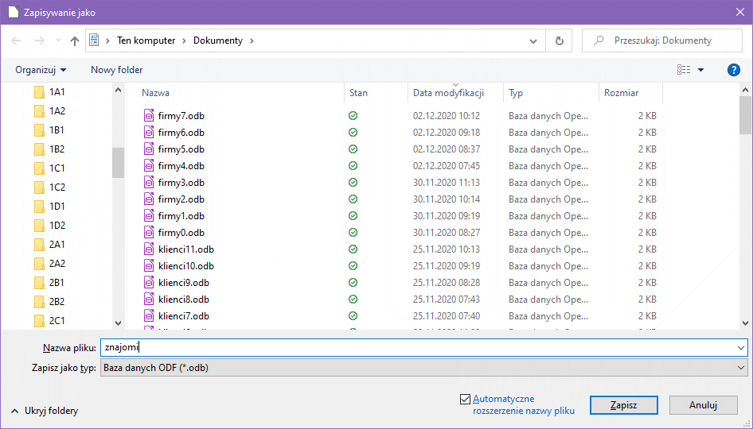
Task: Click 'Nowy folder' in toolbar
Action: point(116,70)
